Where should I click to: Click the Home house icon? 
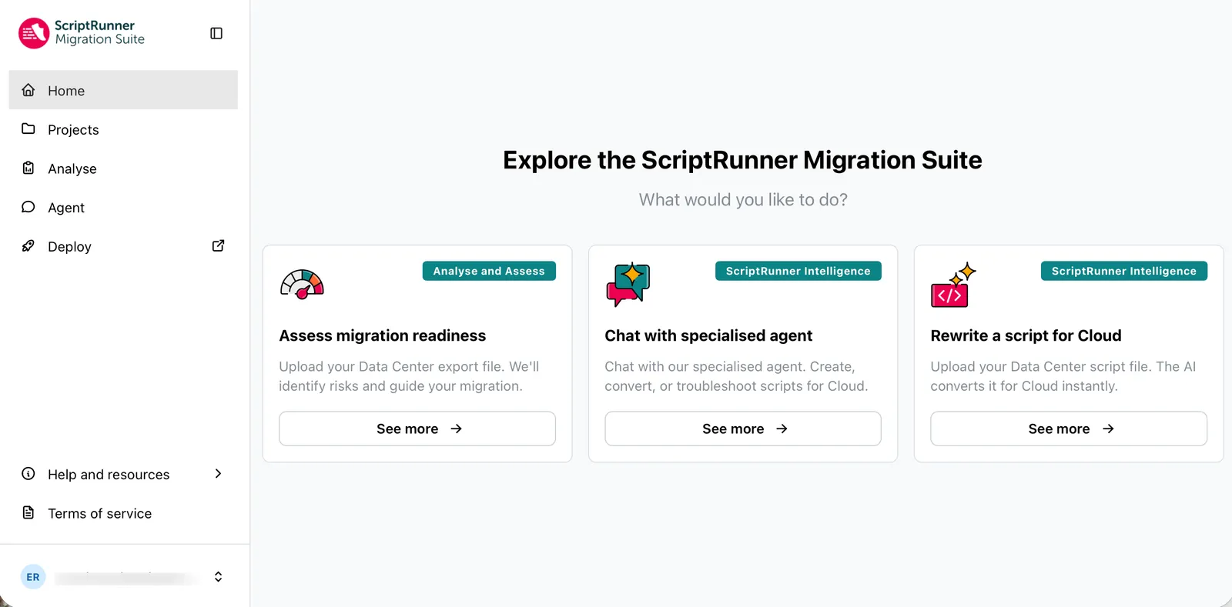coord(28,90)
